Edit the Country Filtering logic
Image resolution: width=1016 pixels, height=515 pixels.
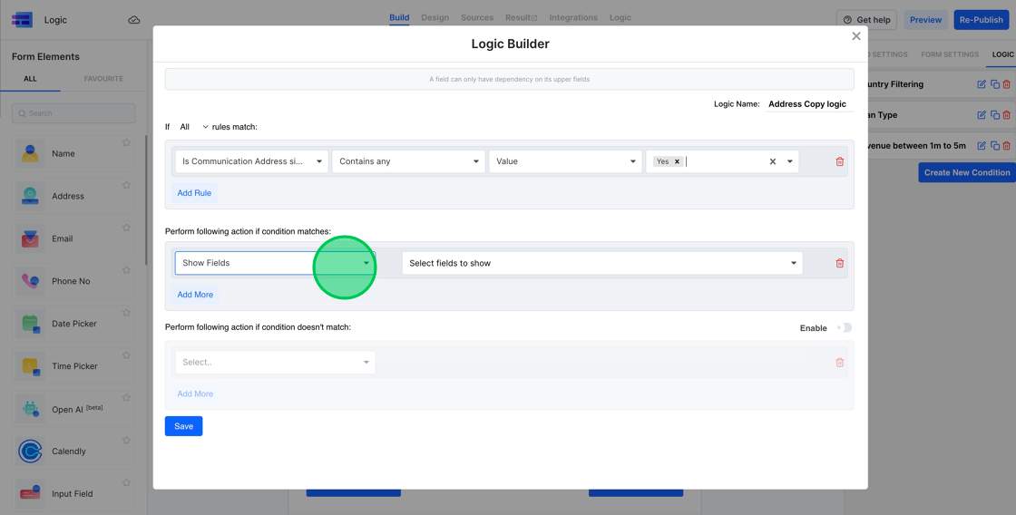[982, 84]
